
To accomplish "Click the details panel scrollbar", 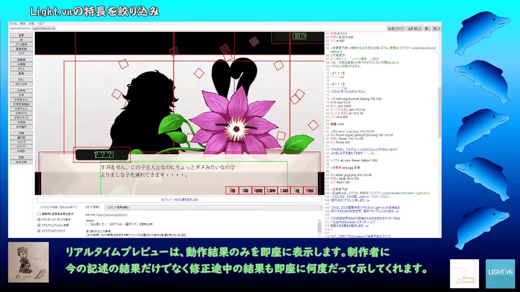I will pyautogui.click(x=320, y=228).
